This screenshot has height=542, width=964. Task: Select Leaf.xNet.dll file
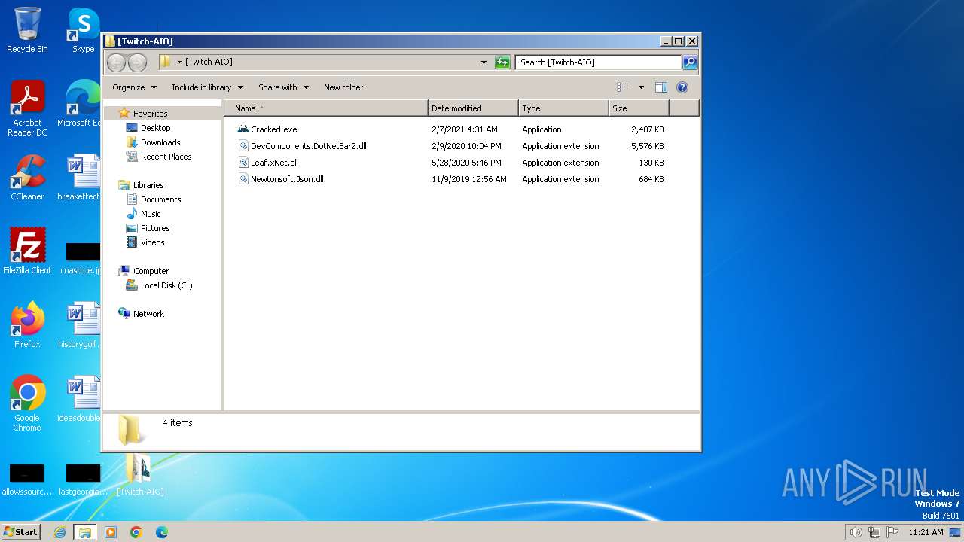(x=268, y=163)
